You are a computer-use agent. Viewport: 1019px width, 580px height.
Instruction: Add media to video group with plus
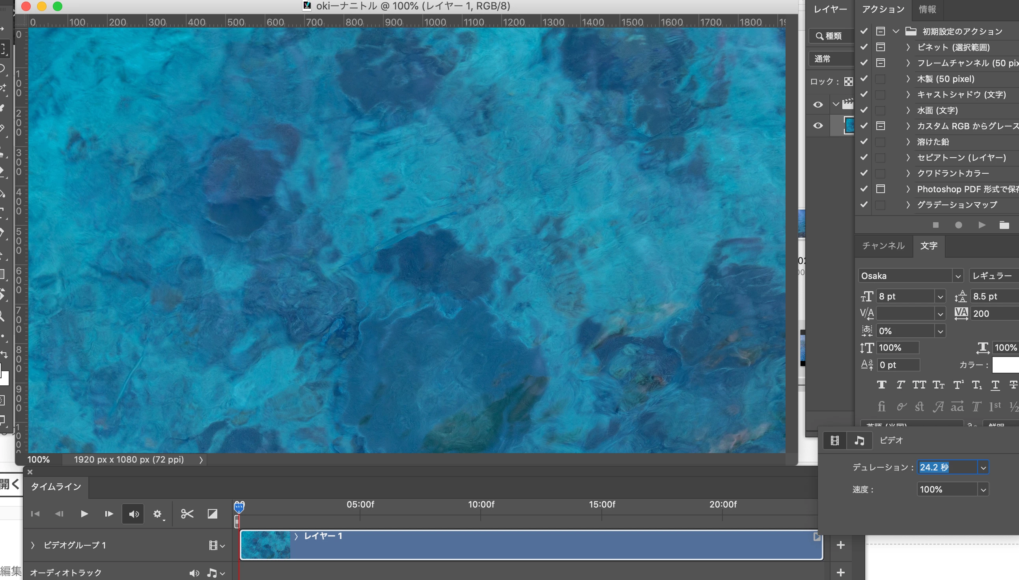[840, 545]
